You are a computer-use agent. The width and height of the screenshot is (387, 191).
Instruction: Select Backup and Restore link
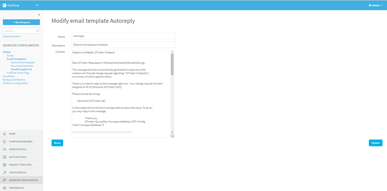14,80
